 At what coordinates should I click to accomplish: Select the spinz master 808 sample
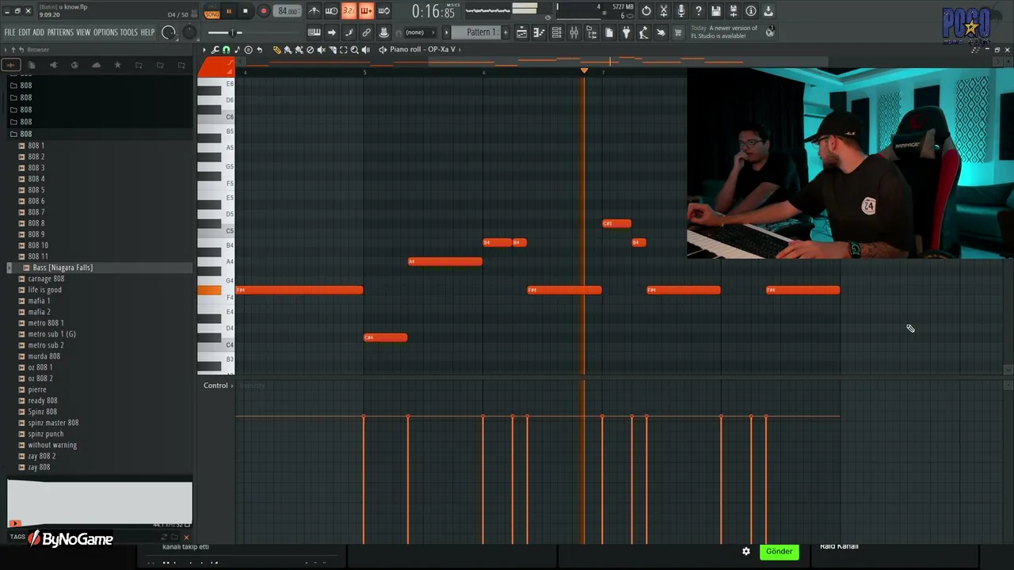pos(53,423)
